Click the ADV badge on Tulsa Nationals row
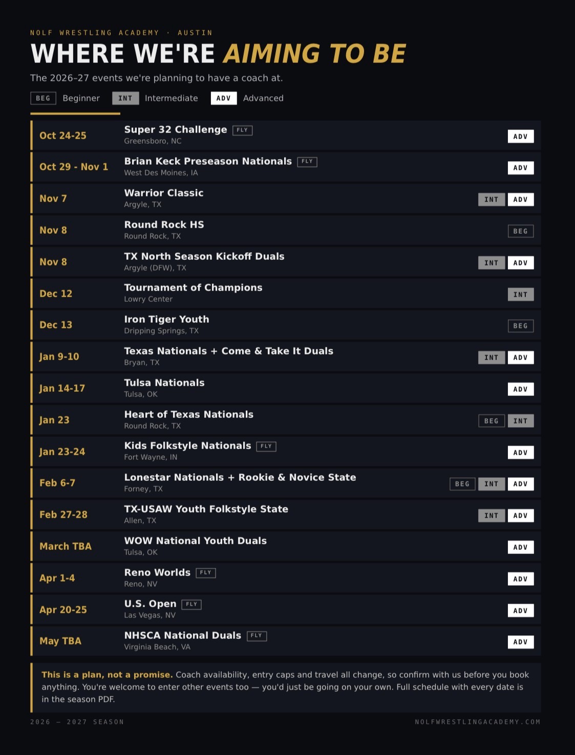Screen dimensions: 575x755 point(521,389)
